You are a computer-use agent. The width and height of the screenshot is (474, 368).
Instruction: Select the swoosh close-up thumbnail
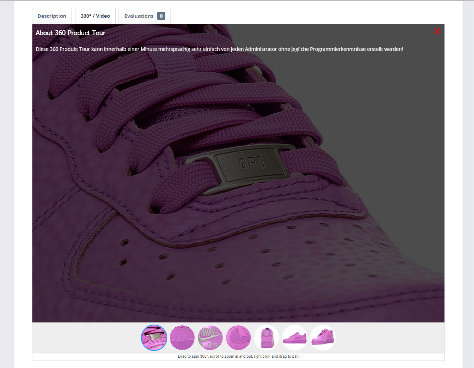pos(238,338)
